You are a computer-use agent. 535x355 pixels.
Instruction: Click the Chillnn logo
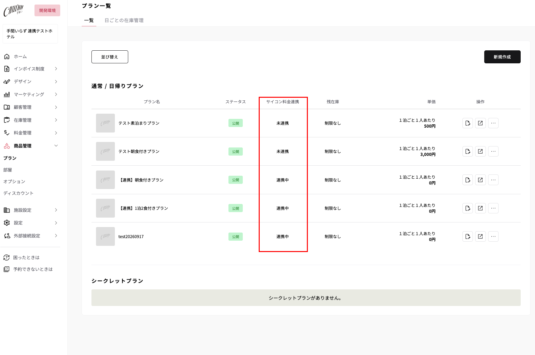[x=14, y=10]
